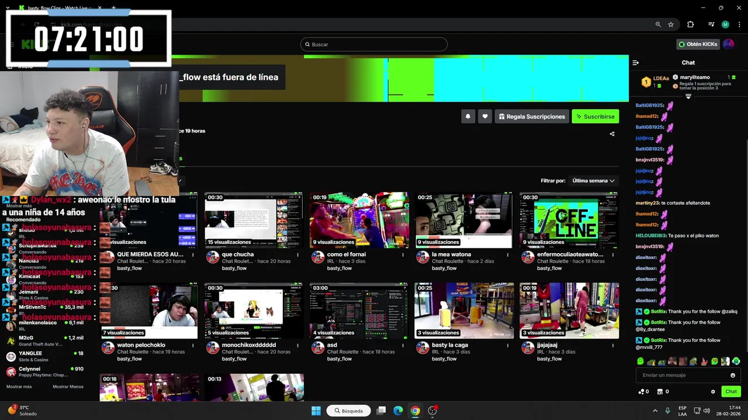Image resolution: width=748 pixels, height=420 pixels.
Task: Play the 'como el fornai' clip thumbnail
Action: pyautogui.click(x=359, y=220)
